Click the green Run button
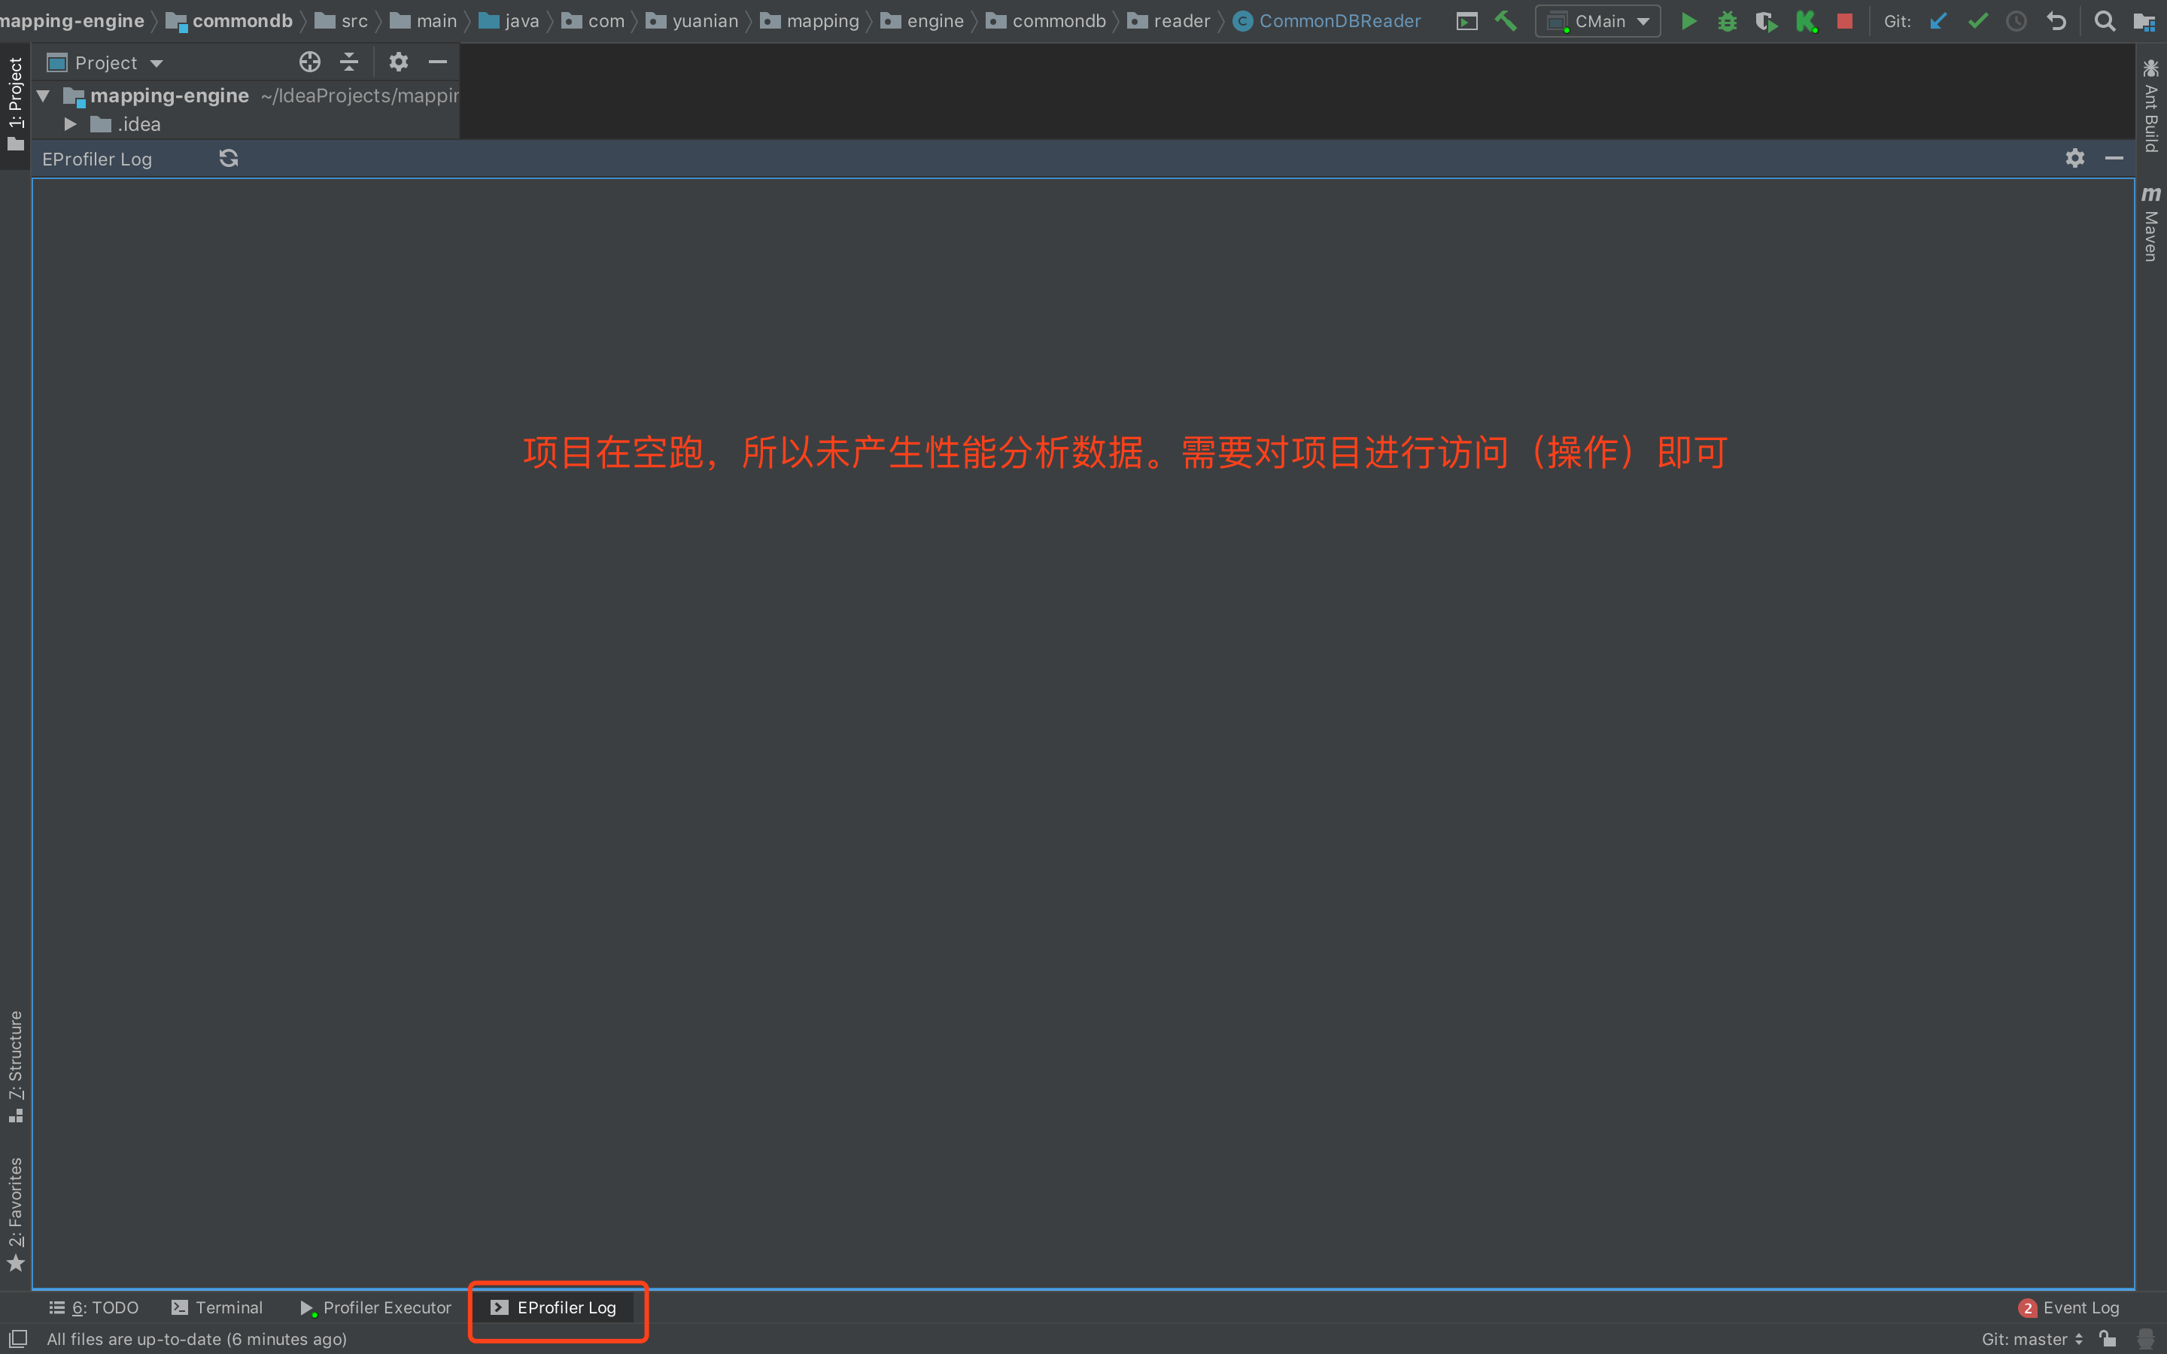Image resolution: width=2167 pixels, height=1354 pixels. pos(1688,22)
